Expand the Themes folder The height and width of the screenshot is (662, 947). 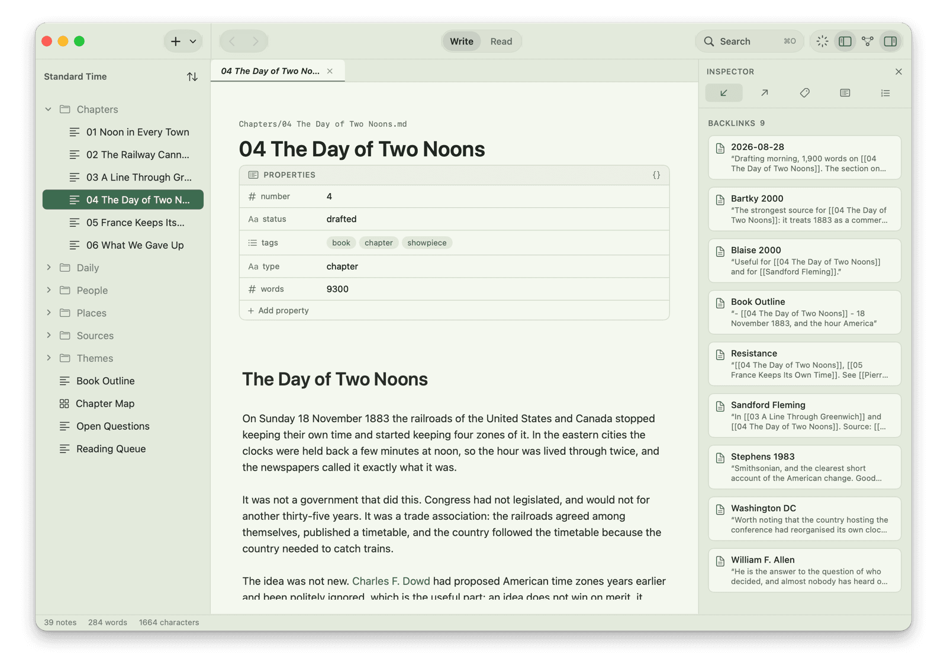49,358
